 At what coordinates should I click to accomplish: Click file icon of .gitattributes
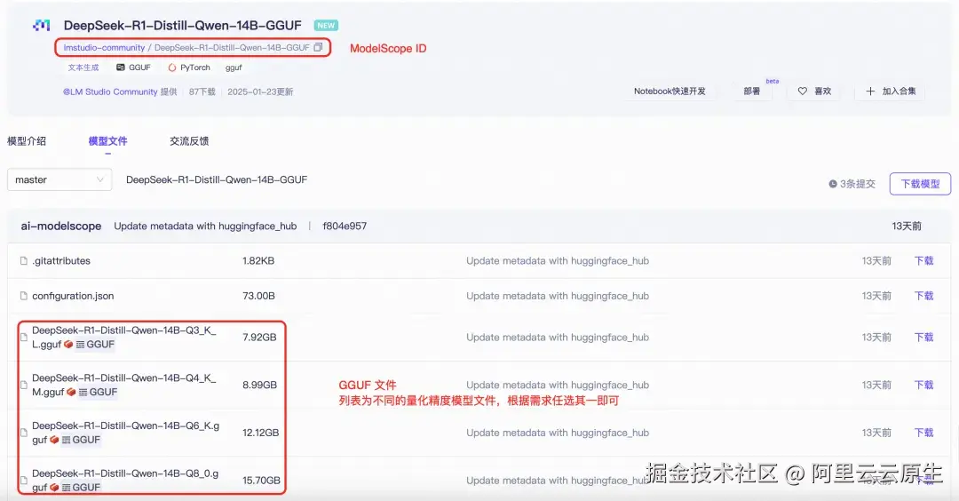click(24, 260)
